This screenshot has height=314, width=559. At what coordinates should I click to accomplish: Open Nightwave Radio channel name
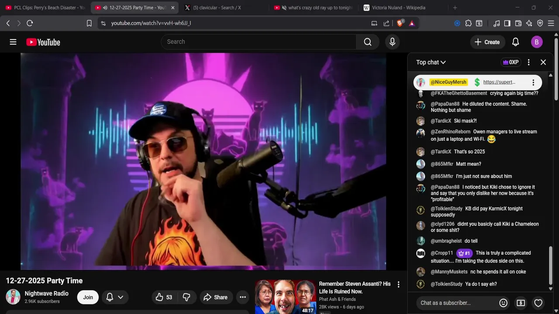coord(46,294)
